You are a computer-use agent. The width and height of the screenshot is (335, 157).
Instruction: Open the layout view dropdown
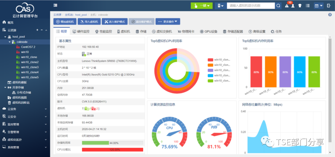click(318, 6)
